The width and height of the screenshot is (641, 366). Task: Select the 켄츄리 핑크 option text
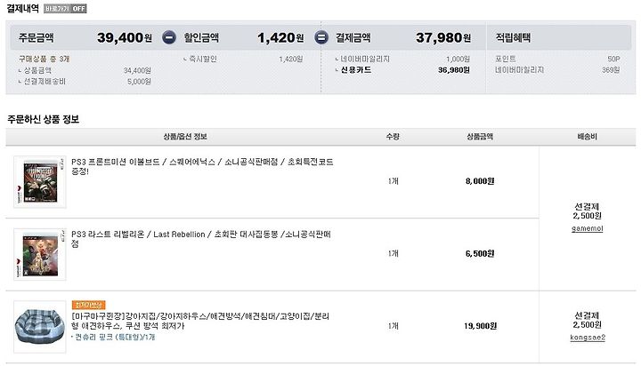114,337
